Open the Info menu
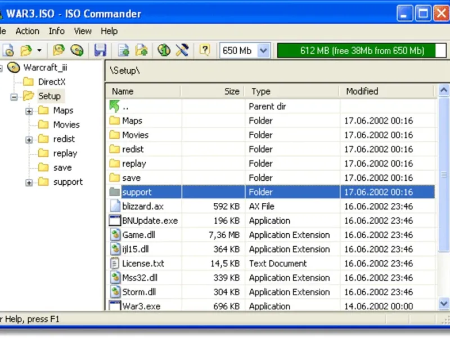This screenshot has width=450, height=338. (57, 31)
